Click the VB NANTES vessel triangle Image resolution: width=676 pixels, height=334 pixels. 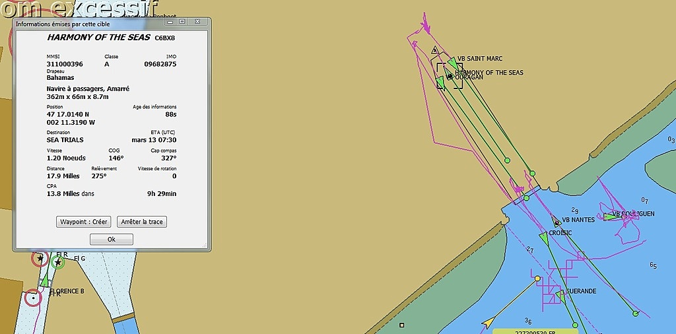(x=556, y=222)
